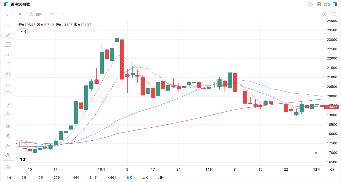
Task: Collapse the indicator legend showing 4
Action: (x=23, y=31)
